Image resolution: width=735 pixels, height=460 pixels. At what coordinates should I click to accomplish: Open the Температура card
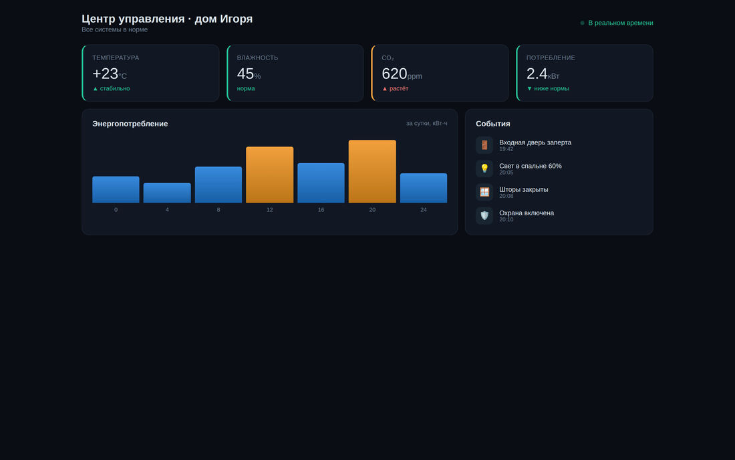coord(150,73)
